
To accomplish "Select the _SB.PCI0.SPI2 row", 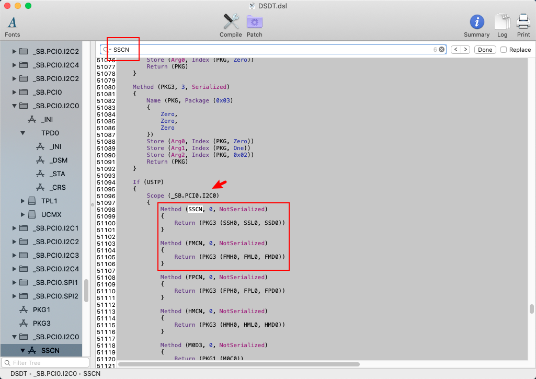I will coord(41,296).
